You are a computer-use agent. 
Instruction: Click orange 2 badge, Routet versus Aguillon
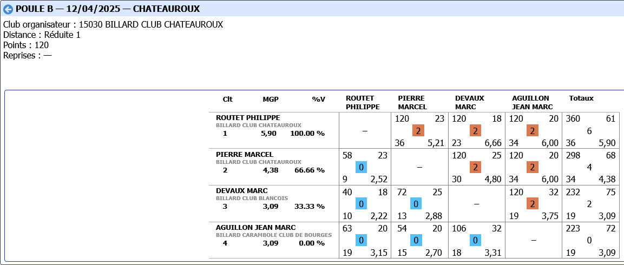[x=533, y=130]
